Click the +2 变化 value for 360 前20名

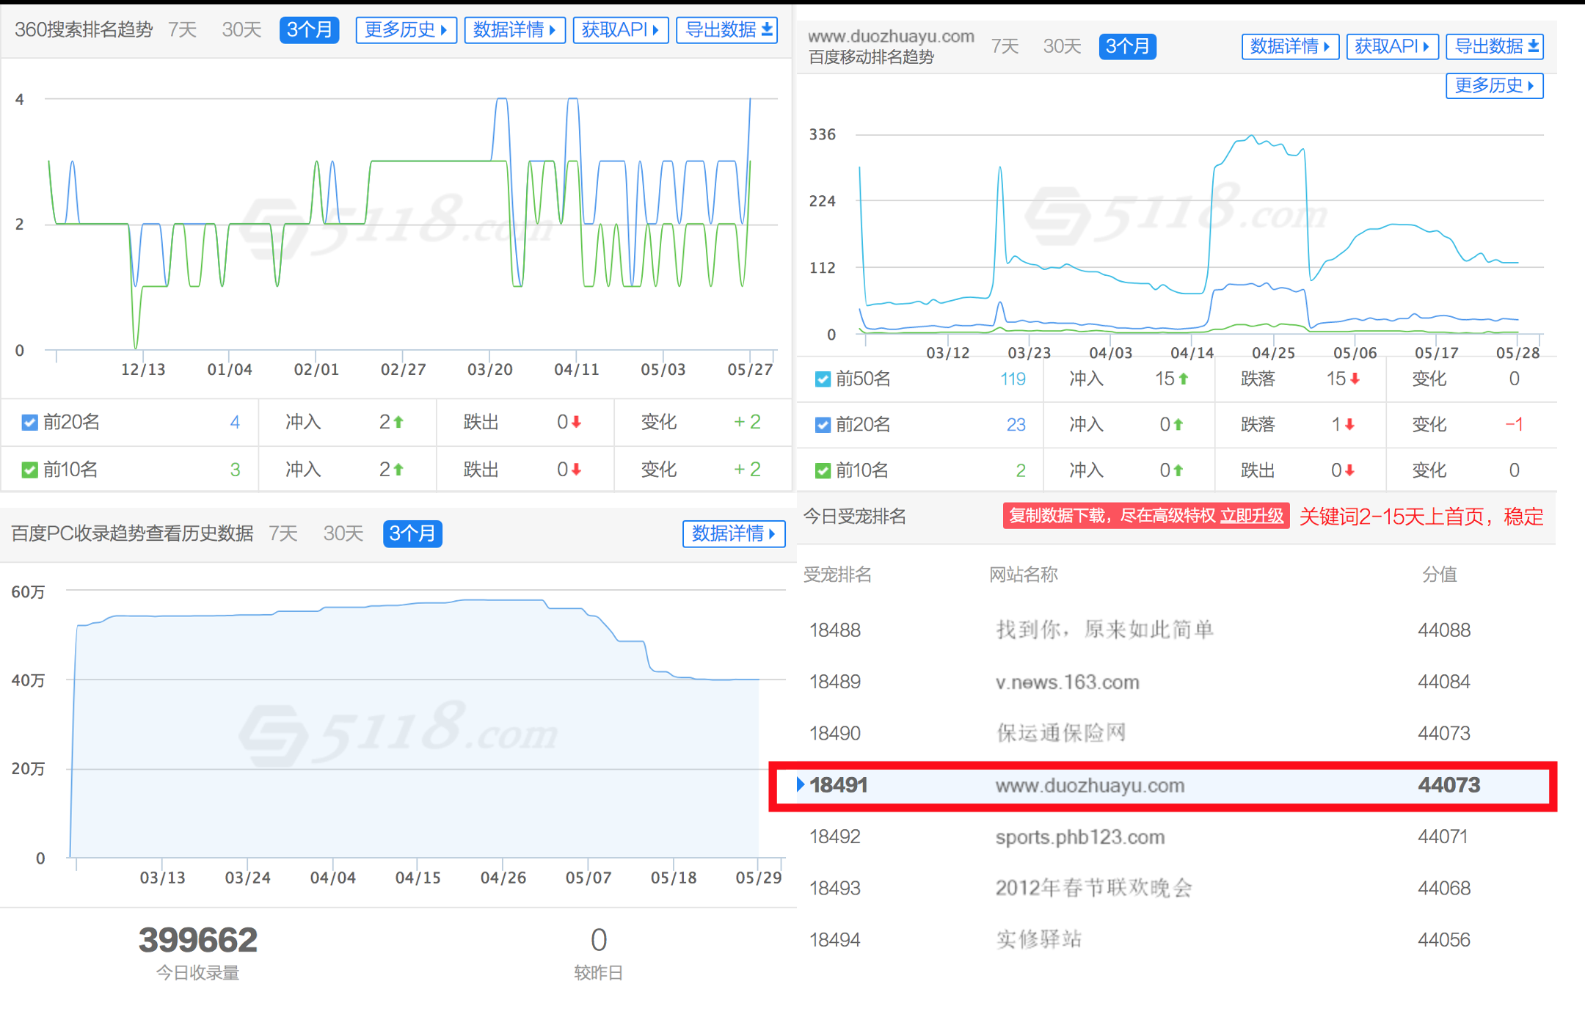tap(748, 422)
